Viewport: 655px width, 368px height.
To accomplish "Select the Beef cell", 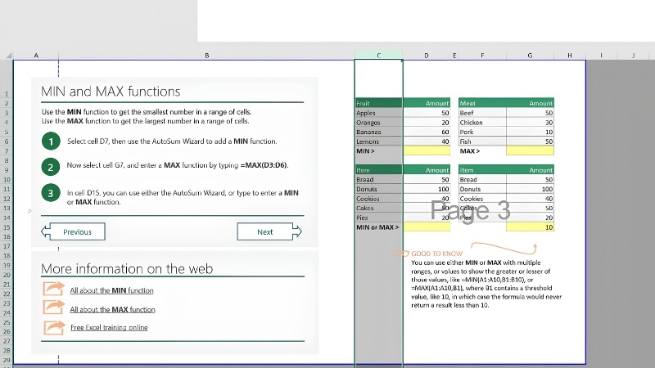I will coord(482,113).
